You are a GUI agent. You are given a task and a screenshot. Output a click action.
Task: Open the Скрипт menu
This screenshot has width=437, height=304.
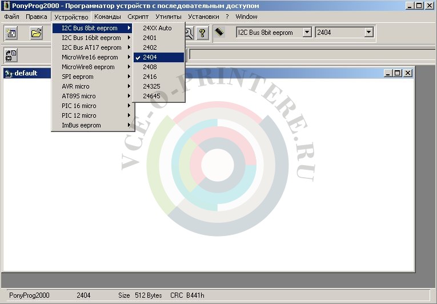138,17
